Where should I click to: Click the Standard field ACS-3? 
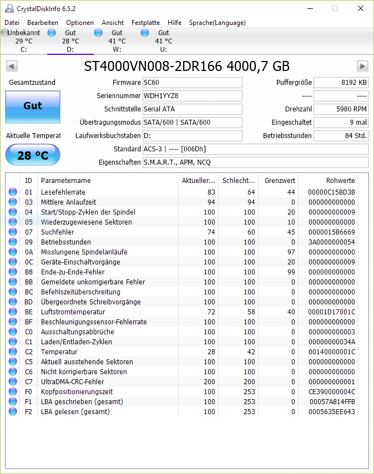[256, 149]
